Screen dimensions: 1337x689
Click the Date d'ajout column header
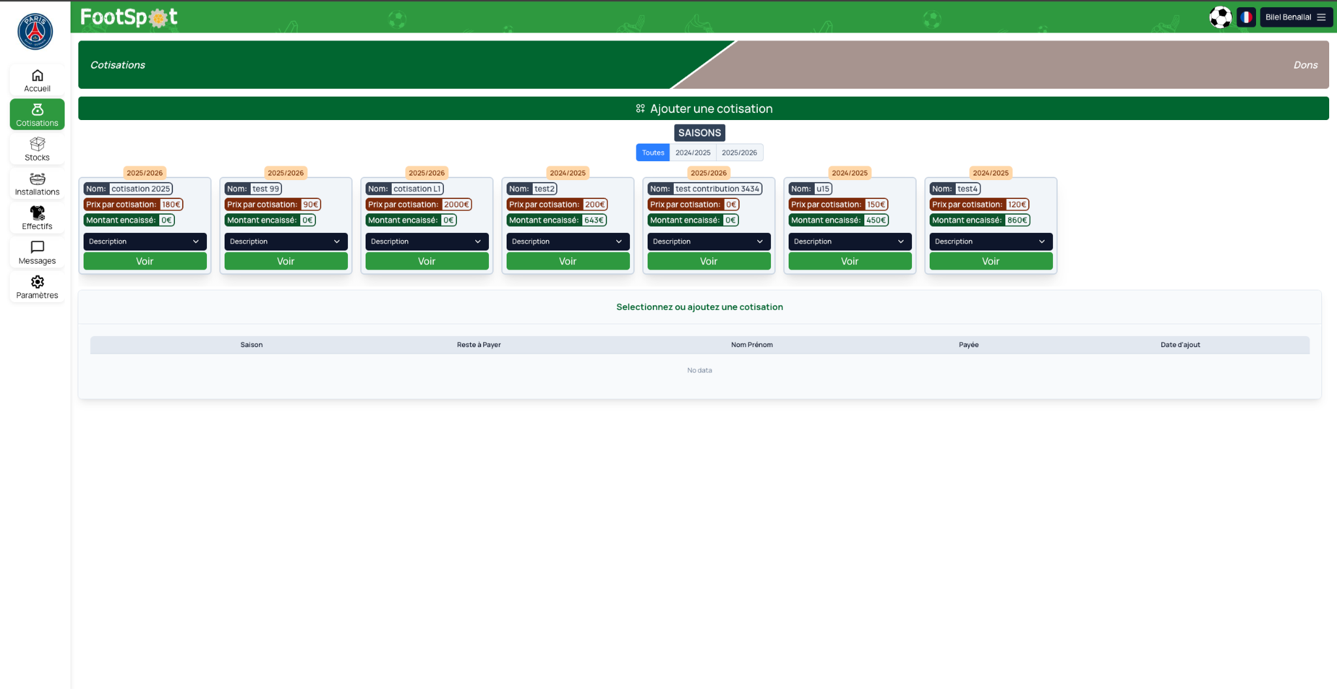click(x=1180, y=344)
